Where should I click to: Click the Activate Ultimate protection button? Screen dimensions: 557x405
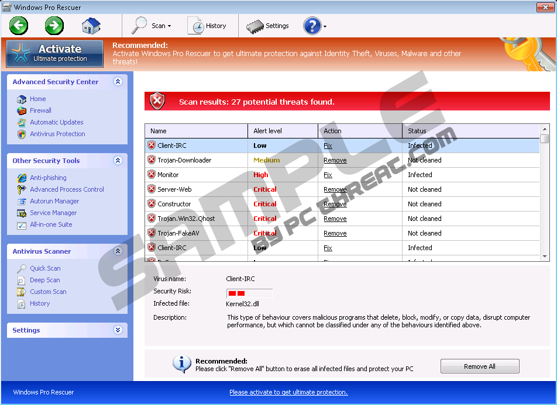pyautogui.click(x=54, y=53)
